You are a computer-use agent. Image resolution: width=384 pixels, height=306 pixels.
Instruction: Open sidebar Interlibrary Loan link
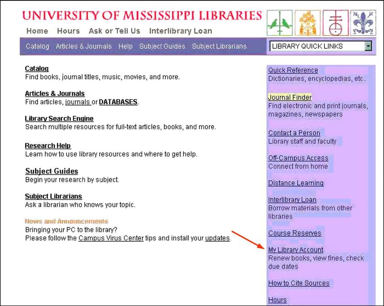pyautogui.click(x=292, y=199)
